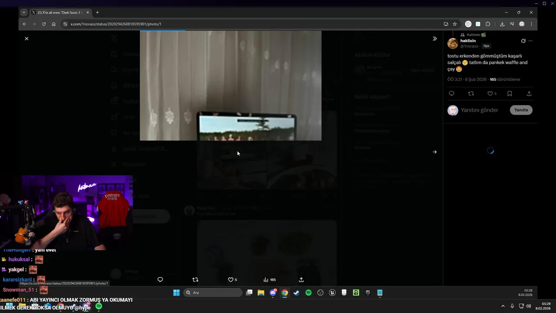Click the install app icon in address bar
556x313 pixels.
pyautogui.click(x=446, y=24)
